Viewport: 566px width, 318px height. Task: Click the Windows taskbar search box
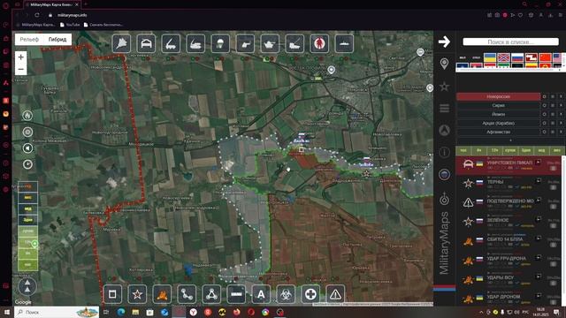point(57,312)
